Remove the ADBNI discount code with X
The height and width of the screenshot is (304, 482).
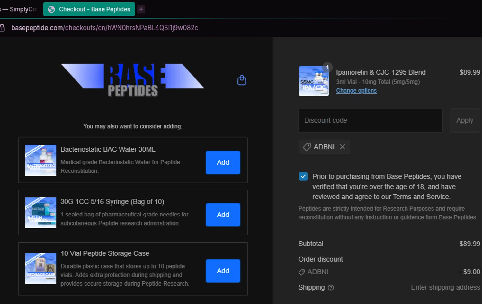[x=343, y=147]
